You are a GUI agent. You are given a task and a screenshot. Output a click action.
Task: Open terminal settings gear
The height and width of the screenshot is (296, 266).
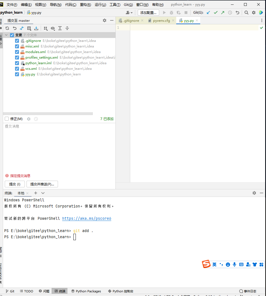[x=254, y=193]
